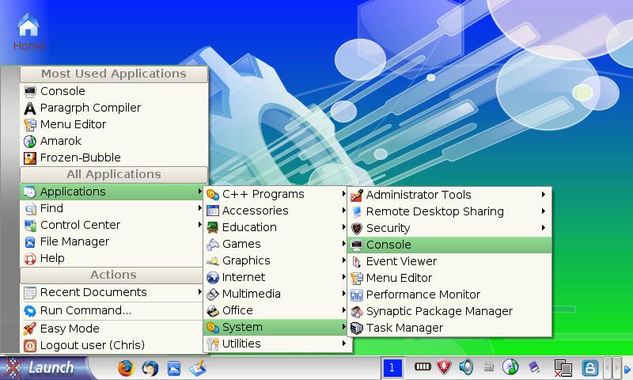Click the Help lifebuoy icon
The image size is (633, 380).
click(x=30, y=258)
